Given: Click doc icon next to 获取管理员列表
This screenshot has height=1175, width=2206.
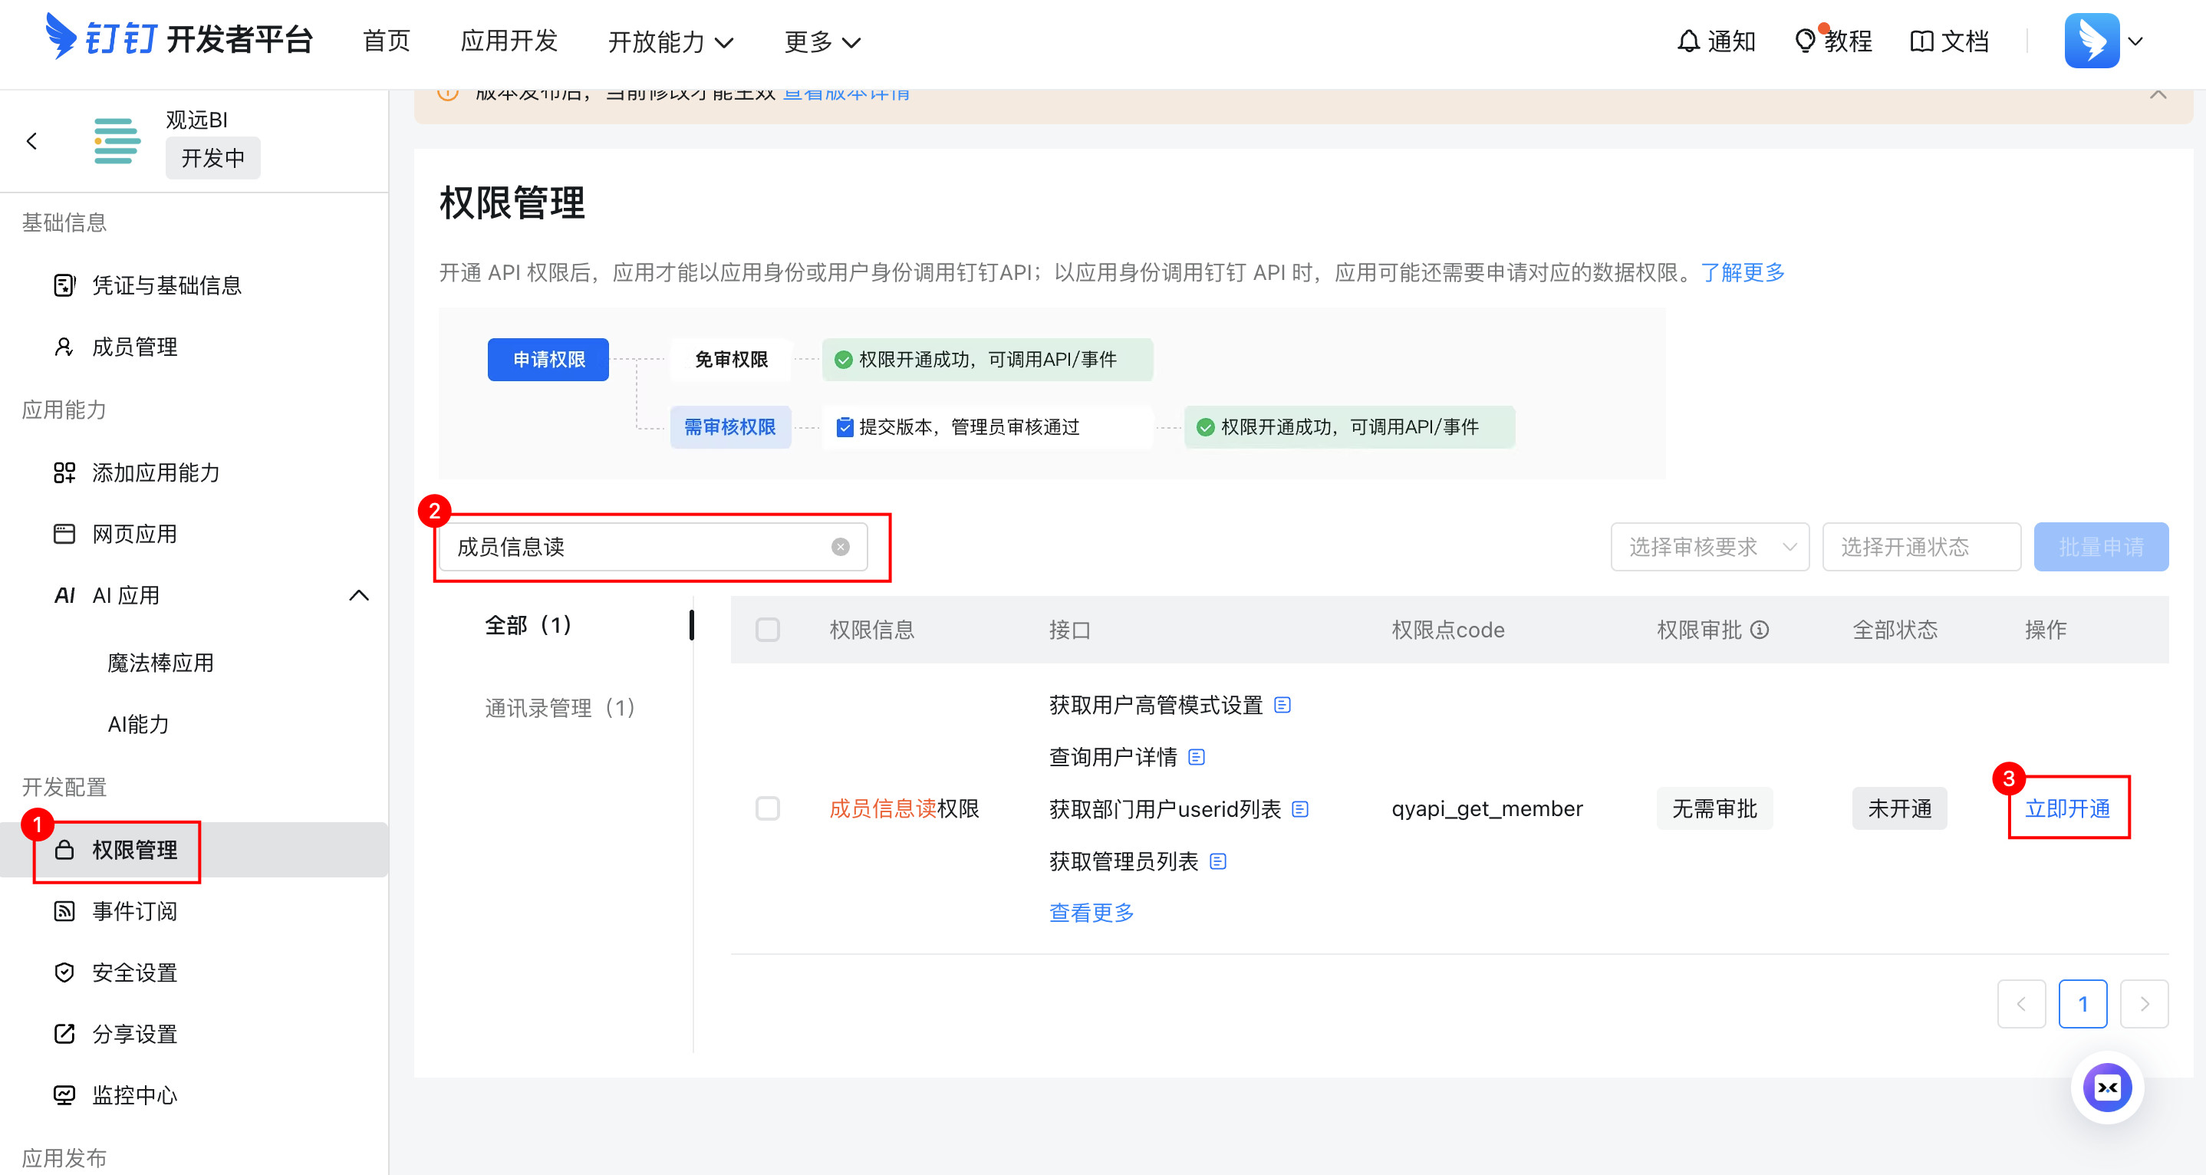Looking at the screenshot, I should click(x=1218, y=861).
